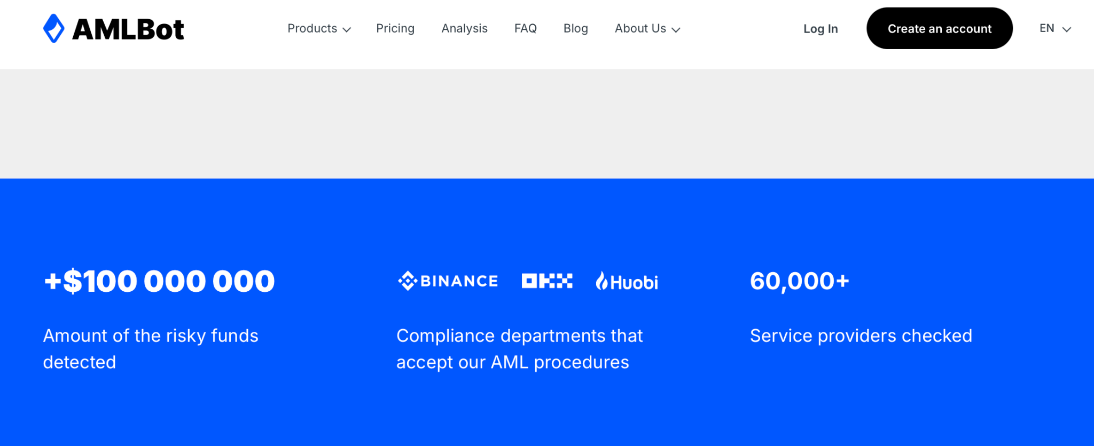1094x446 pixels.
Task: Click Create an account button
Action: (x=940, y=28)
